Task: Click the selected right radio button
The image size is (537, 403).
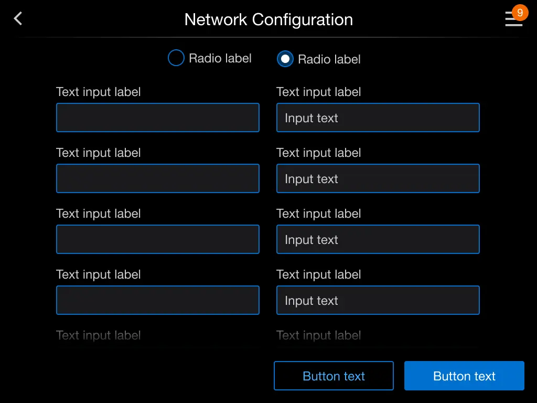Action: tap(285, 59)
